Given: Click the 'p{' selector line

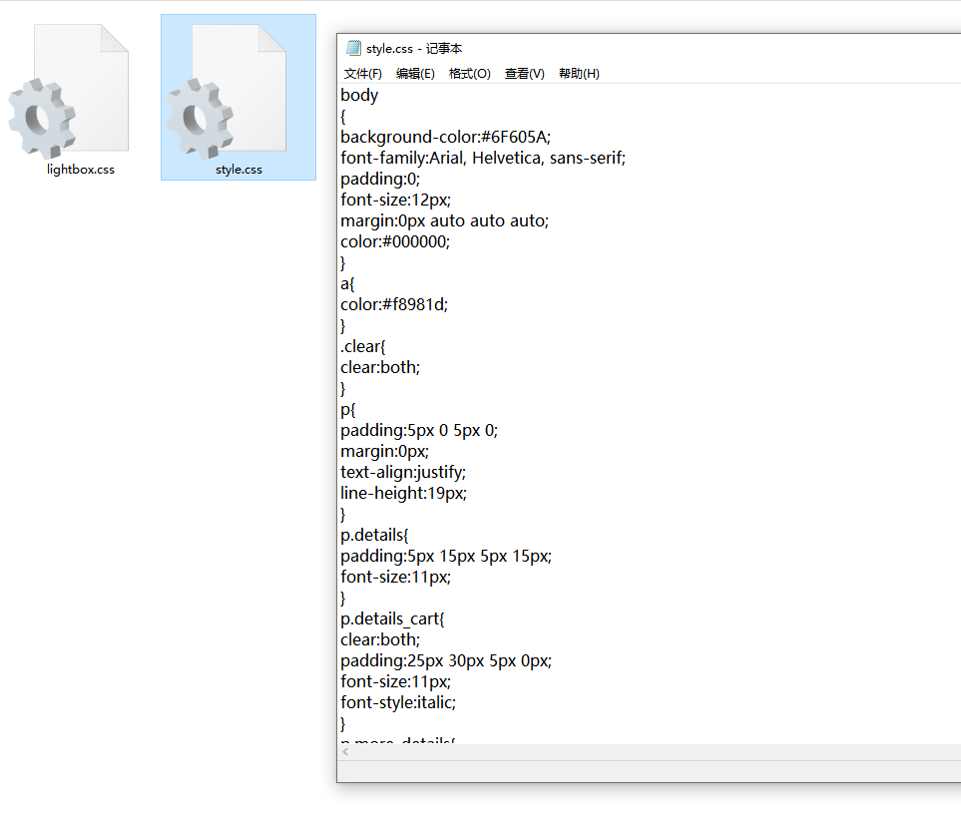Looking at the screenshot, I should pyautogui.click(x=347, y=409).
